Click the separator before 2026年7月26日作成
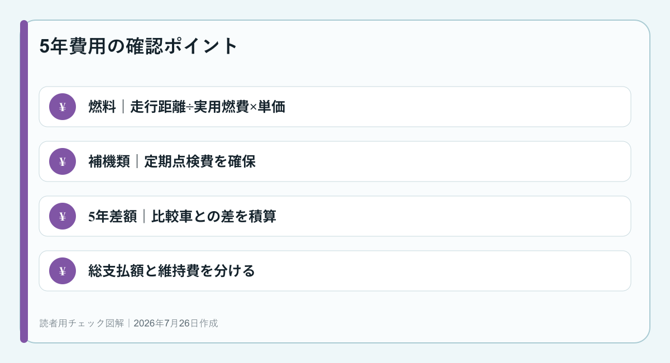The image size is (670, 363). (x=128, y=323)
